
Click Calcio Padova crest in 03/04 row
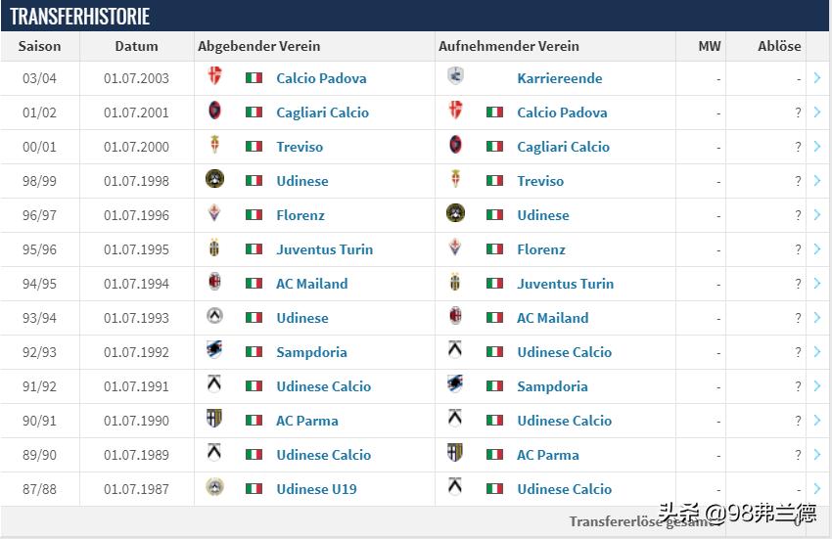(215, 77)
